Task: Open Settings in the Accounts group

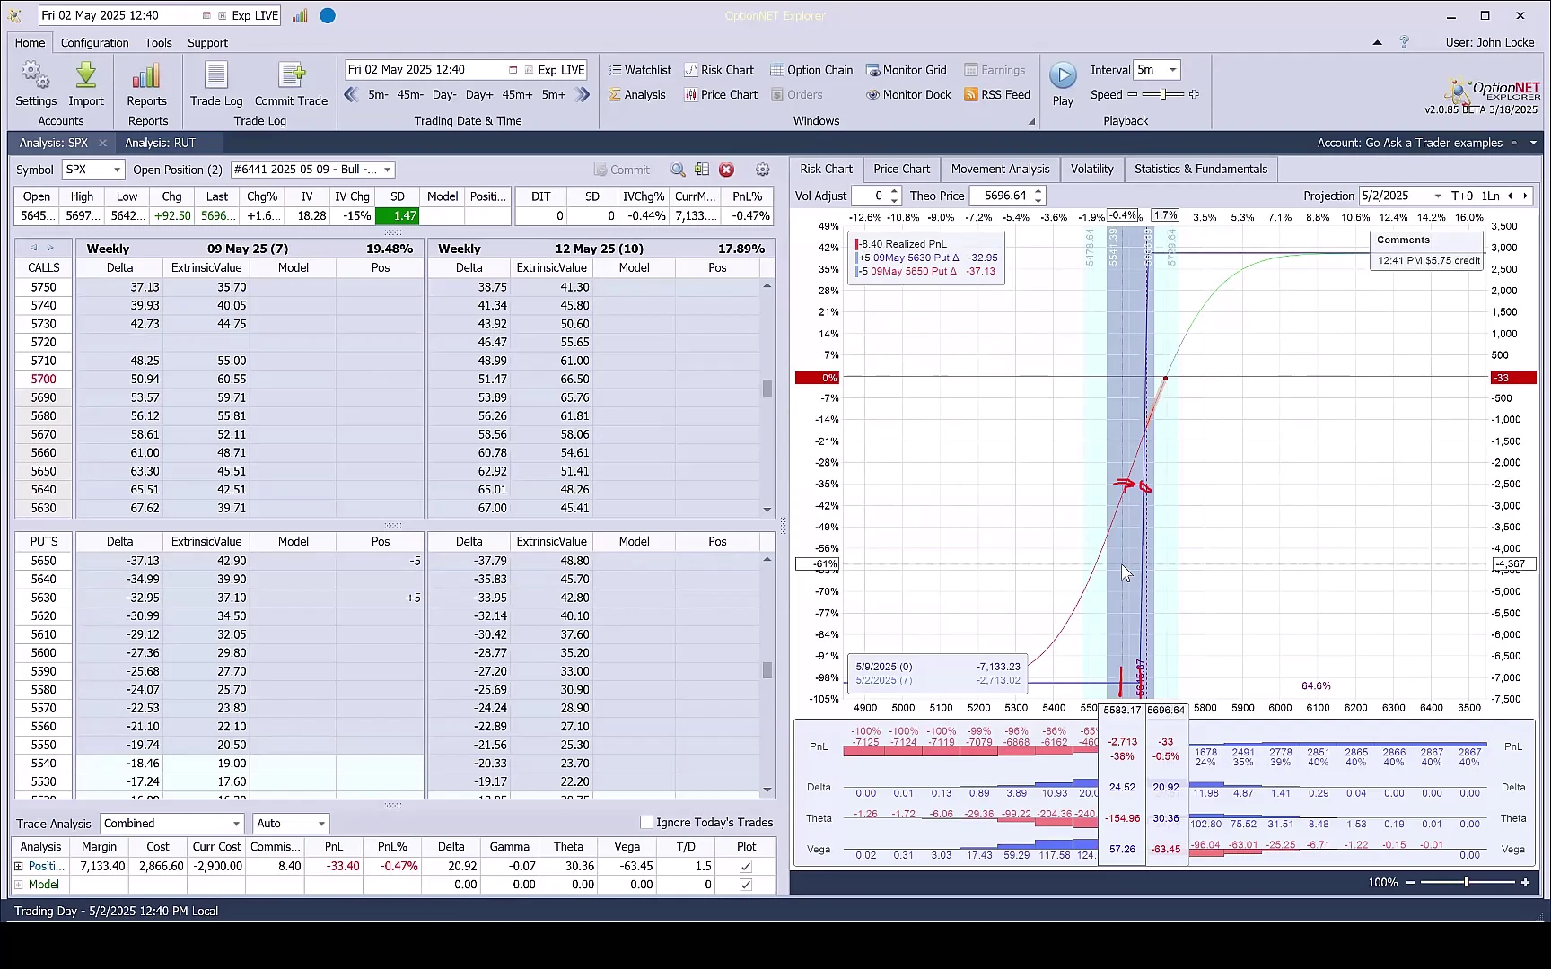Action: point(36,83)
